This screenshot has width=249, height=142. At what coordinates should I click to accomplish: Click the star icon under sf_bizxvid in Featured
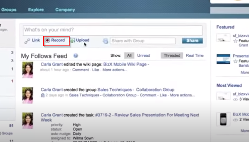(235, 41)
